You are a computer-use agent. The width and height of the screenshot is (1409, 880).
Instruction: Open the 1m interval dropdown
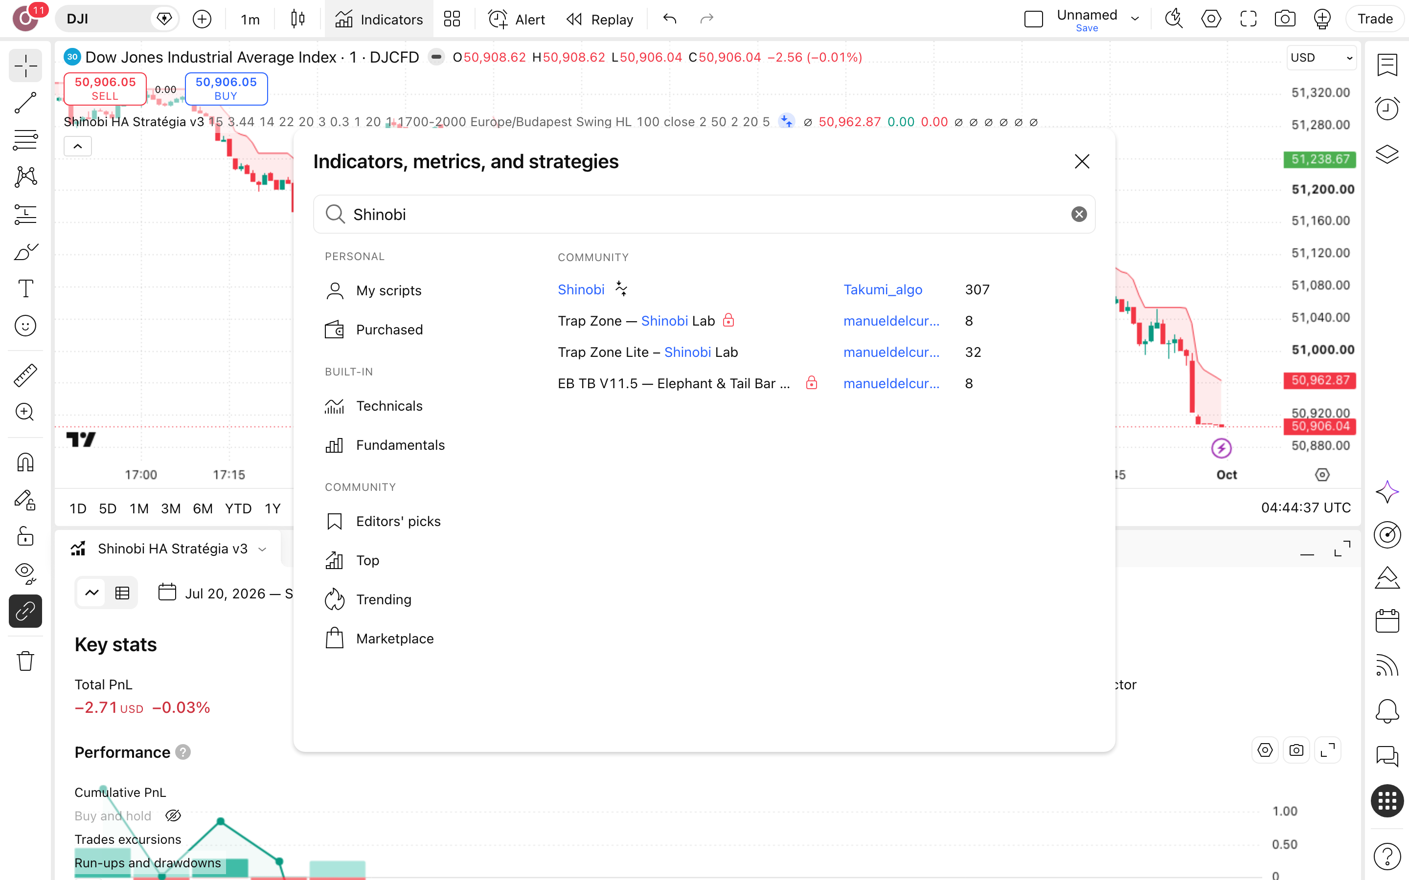pos(250,19)
